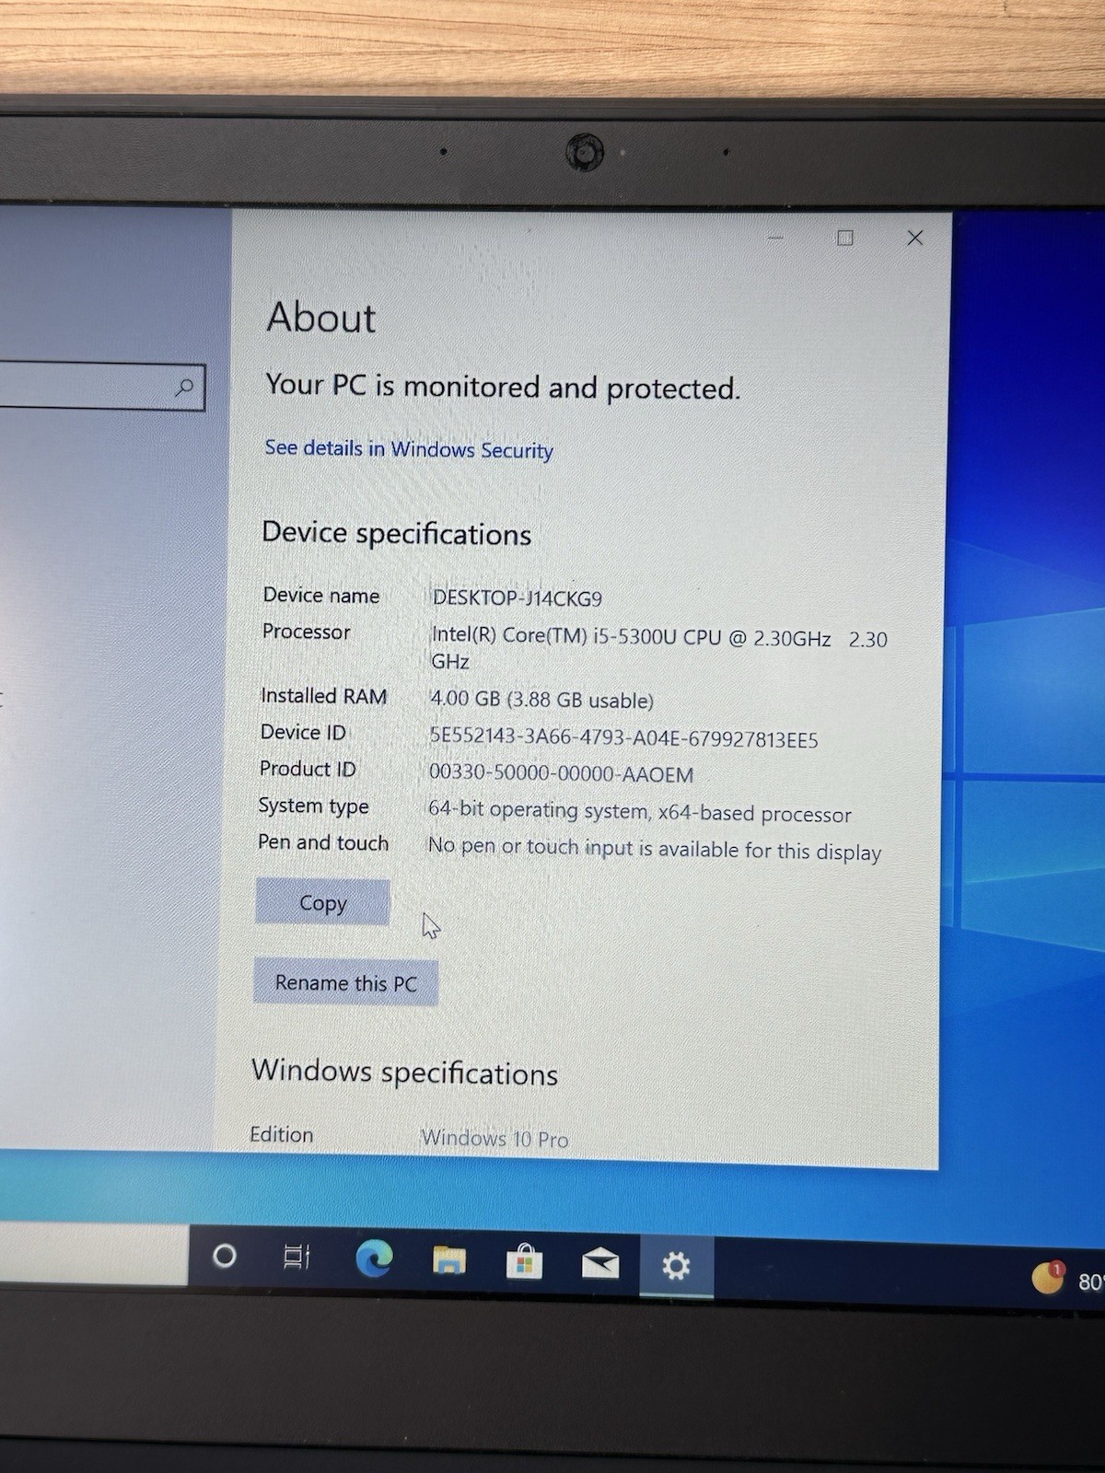The width and height of the screenshot is (1105, 1473).
Task: Click the Installed RAM label
Action: pos(323,696)
